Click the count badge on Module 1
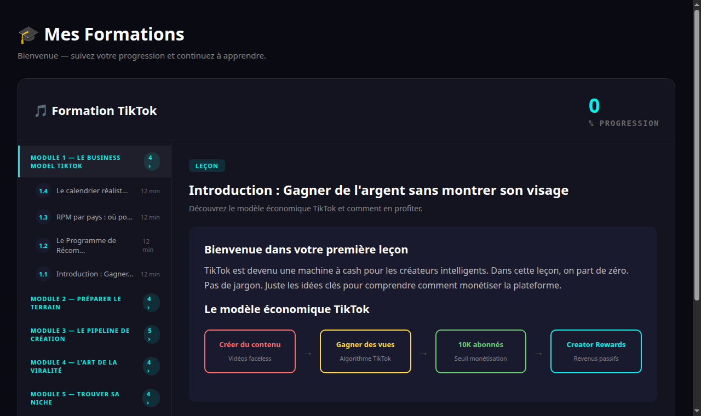701x416 pixels. click(x=152, y=161)
